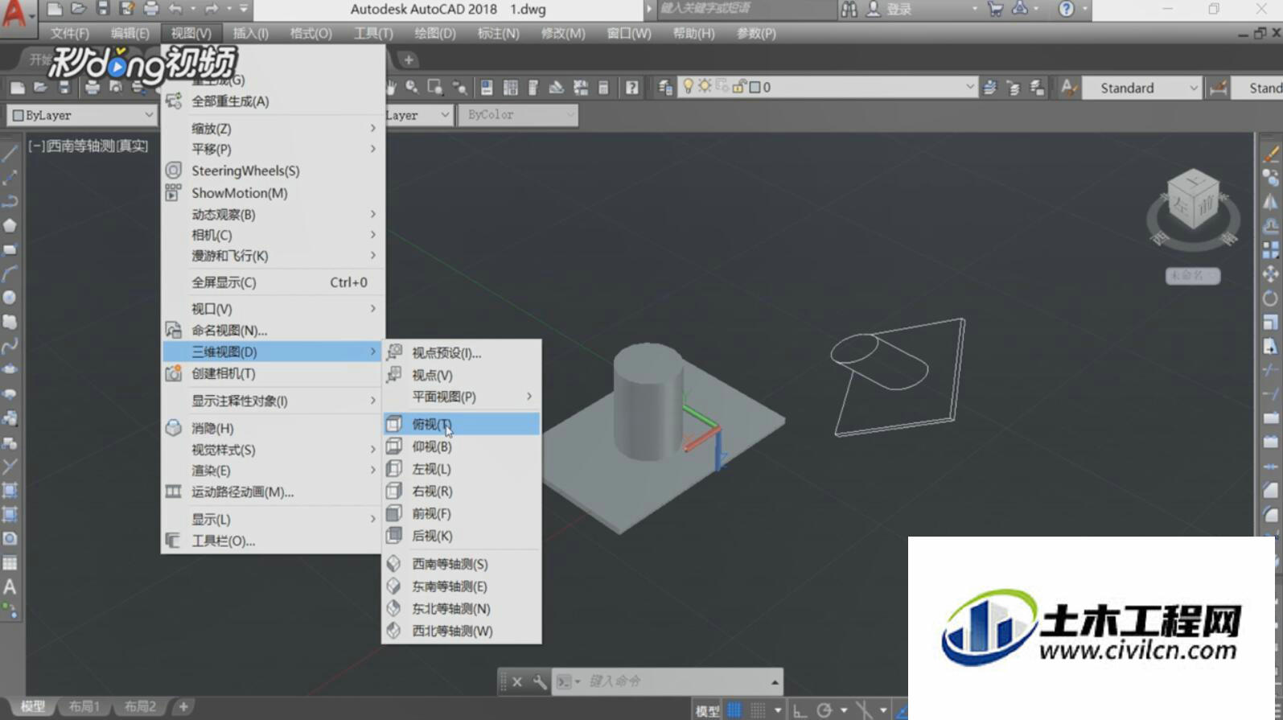Screen dimensions: 1283x720
Task: Expand 缩放(Z) submenu
Action: point(273,129)
